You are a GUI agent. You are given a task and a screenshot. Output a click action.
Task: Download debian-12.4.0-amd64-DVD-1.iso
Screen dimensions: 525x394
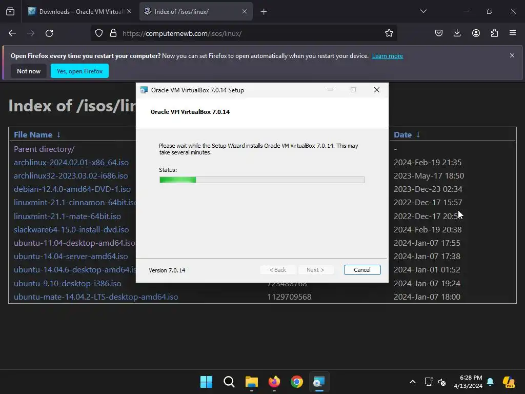coord(72,189)
